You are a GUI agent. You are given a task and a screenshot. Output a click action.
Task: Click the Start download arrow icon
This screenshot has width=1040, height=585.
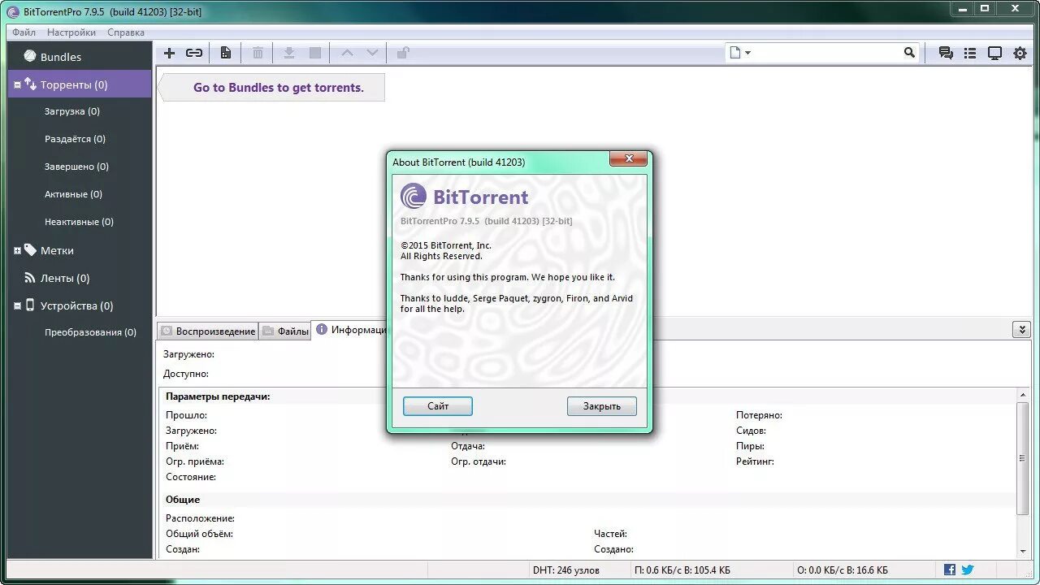click(288, 53)
